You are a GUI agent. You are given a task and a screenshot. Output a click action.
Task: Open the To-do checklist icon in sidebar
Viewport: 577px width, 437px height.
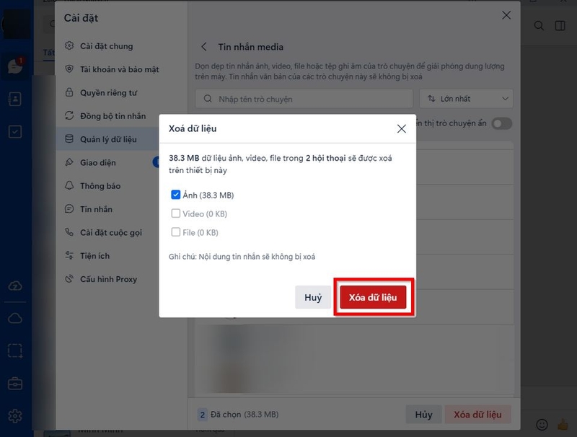click(x=14, y=132)
